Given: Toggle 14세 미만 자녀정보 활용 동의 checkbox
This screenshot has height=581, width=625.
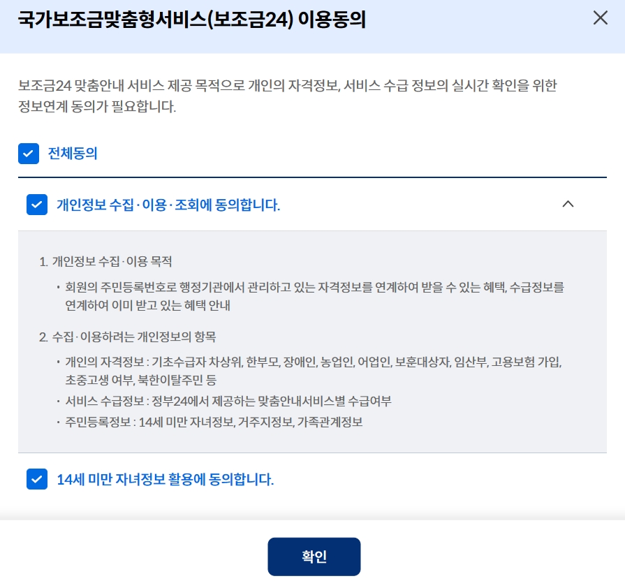Looking at the screenshot, I should click(37, 478).
